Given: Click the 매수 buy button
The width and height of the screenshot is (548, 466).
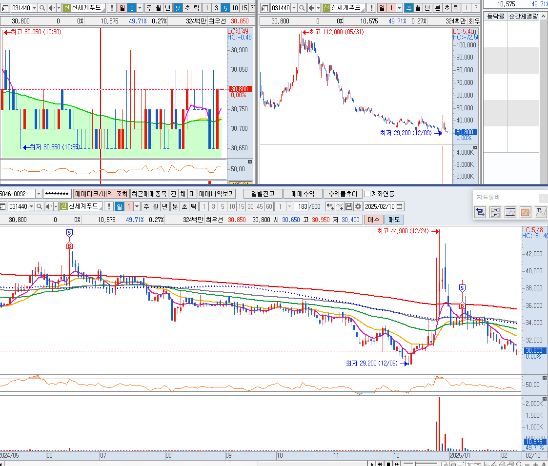Looking at the screenshot, I should 374,220.
